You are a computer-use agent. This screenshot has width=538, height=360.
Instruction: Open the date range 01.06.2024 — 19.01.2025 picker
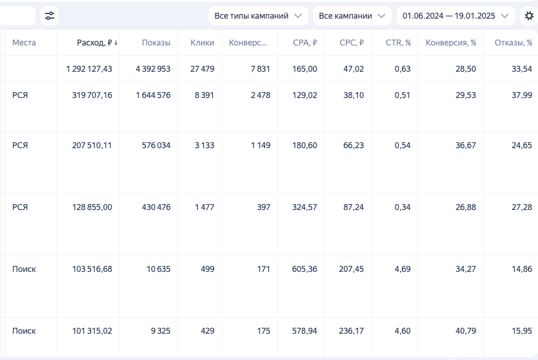click(455, 16)
